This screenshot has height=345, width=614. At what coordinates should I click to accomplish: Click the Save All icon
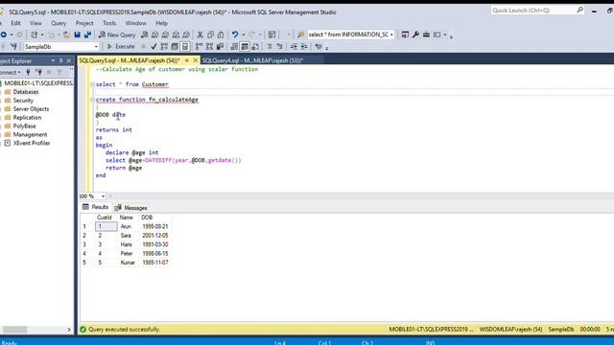[x=87, y=34]
